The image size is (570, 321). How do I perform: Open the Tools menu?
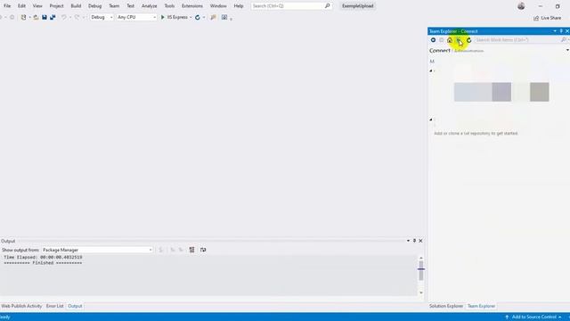point(169,6)
